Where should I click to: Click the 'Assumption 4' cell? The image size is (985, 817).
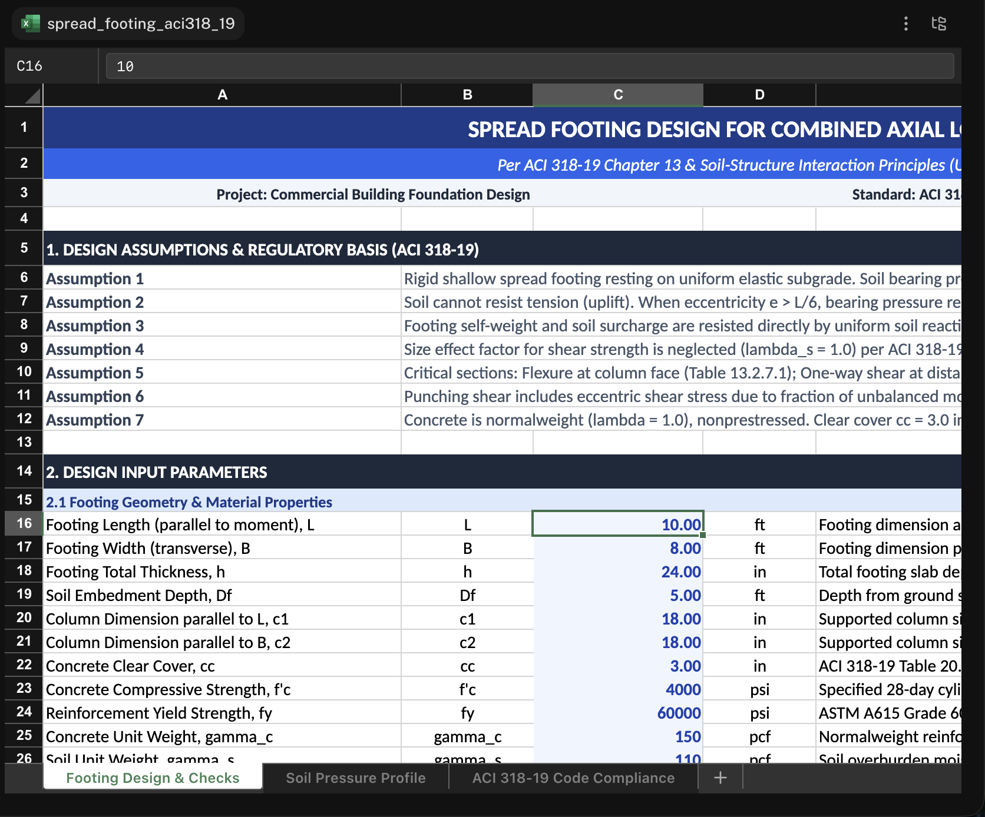[222, 349]
